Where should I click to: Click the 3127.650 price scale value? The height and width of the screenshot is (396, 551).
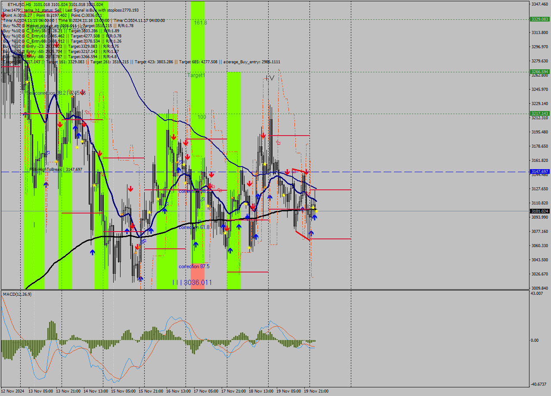539,189
